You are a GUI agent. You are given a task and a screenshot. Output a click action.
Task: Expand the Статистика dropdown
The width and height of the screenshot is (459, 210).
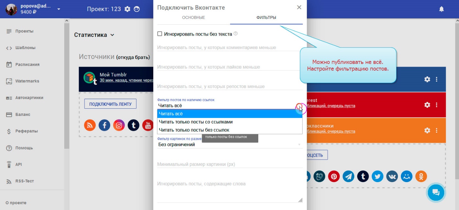point(112,35)
